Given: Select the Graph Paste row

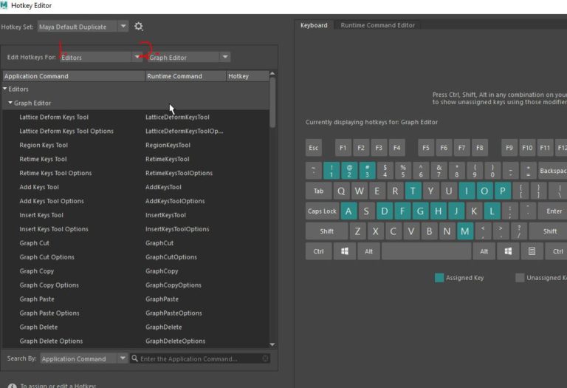Looking at the screenshot, I should tap(136, 299).
